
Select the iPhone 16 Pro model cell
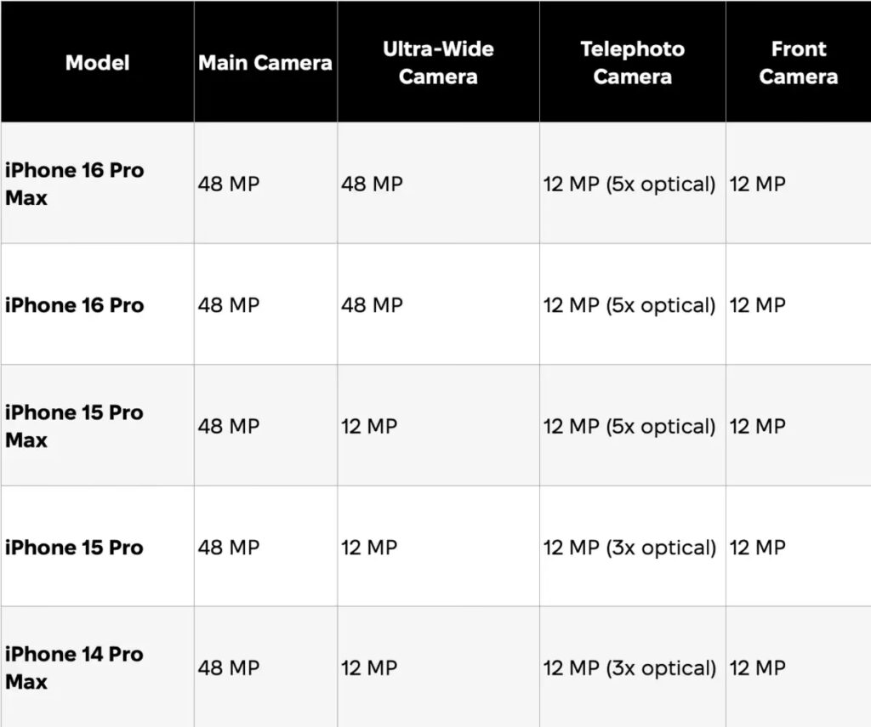tap(75, 305)
